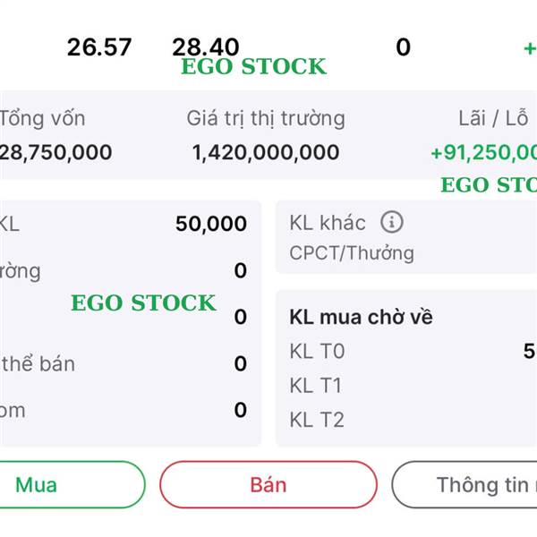Click the Tổng vốn amount
Image resolution: width=537 pixels, height=537 pixels.
pyautogui.click(x=55, y=152)
